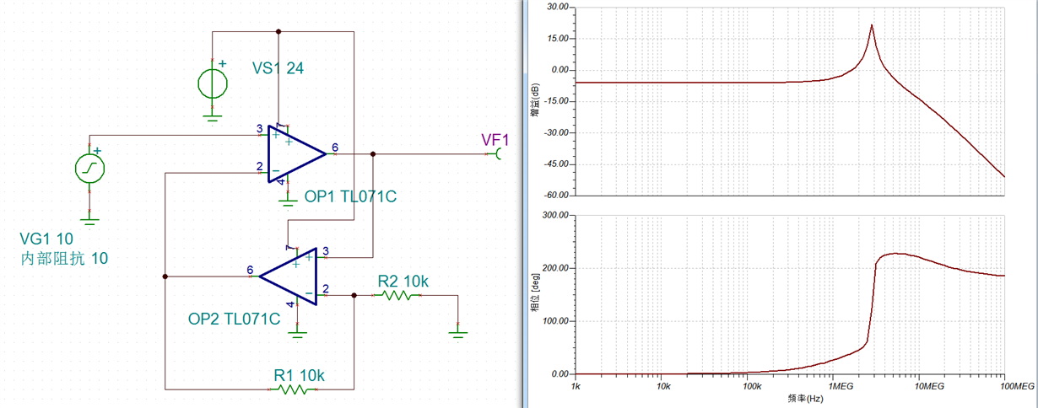The height and width of the screenshot is (408, 1038).
Task: Click the VS1 voltage source symbol
Action: tap(211, 83)
